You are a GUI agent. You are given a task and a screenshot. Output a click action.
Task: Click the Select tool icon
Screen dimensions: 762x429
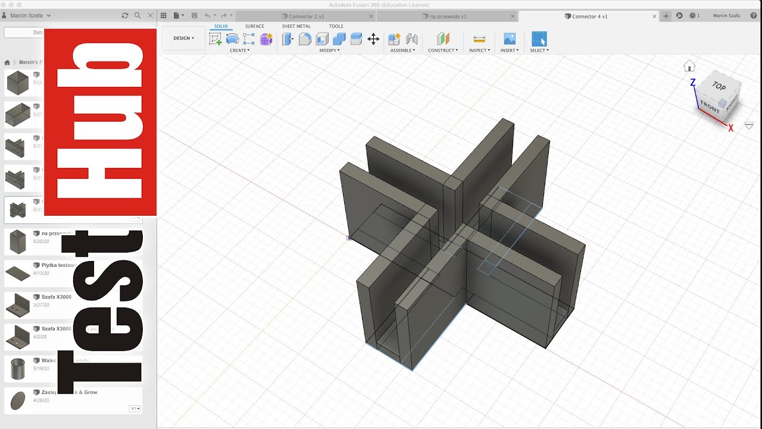tap(539, 39)
